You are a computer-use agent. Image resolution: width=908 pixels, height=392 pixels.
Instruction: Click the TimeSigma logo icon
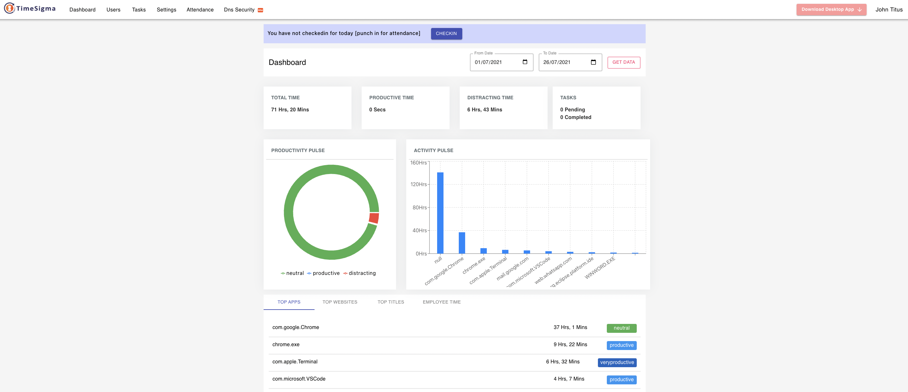pos(9,8)
